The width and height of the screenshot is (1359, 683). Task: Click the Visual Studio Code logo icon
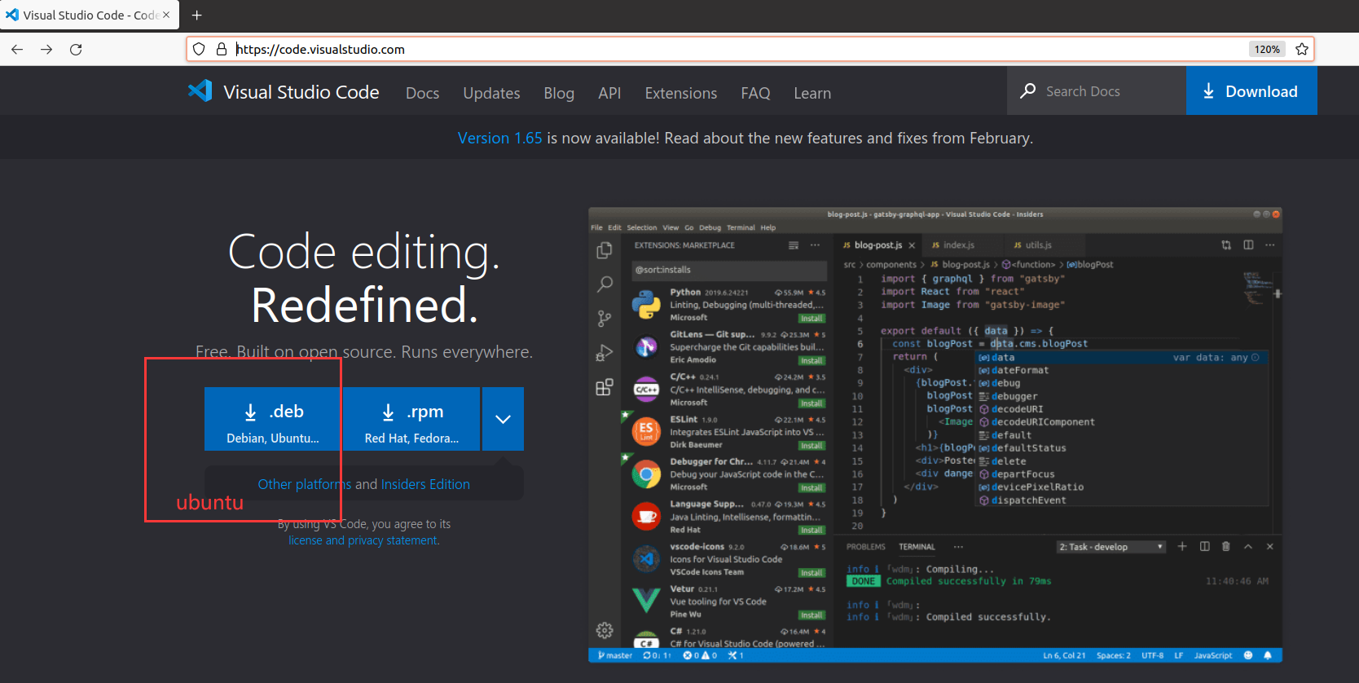[200, 90]
